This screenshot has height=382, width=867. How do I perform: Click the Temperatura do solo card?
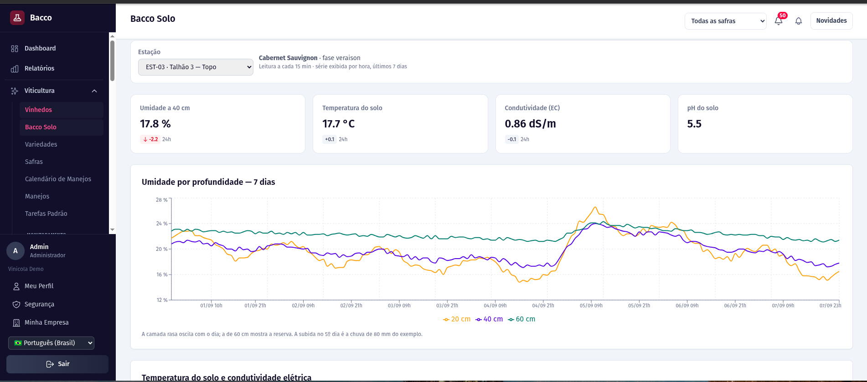coord(400,124)
